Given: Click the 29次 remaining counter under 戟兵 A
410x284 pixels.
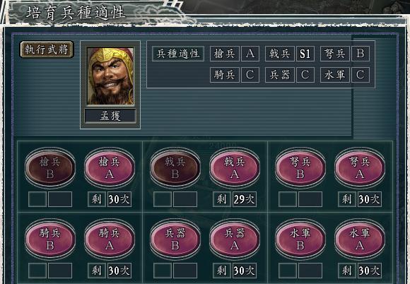Looking at the screenshot, I should pyautogui.click(x=244, y=199).
